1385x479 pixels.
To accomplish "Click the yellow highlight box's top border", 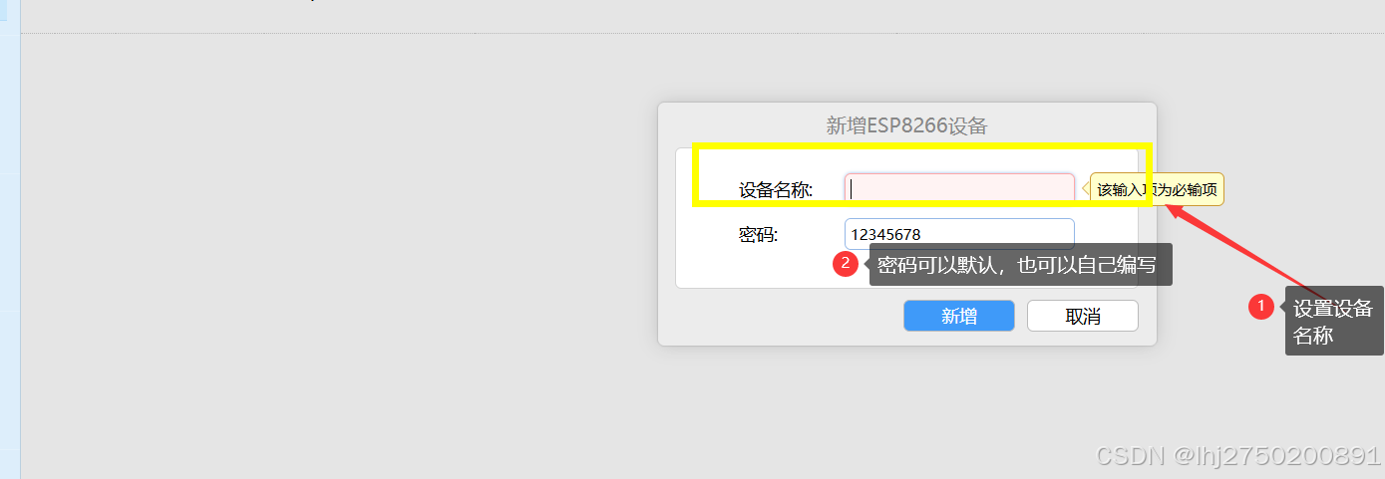I will pyautogui.click(x=922, y=146).
